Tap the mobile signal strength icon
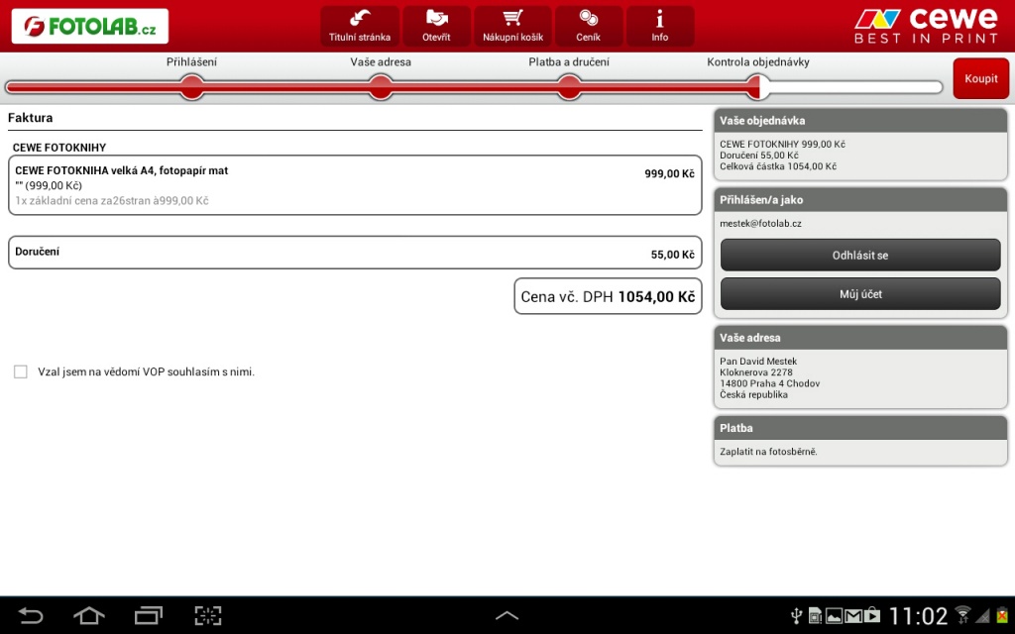 point(982,615)
